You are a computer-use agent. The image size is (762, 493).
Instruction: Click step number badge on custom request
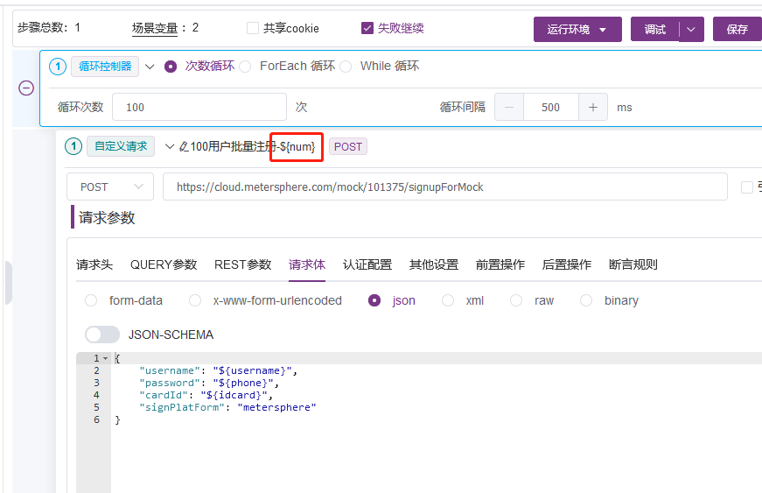pyautogui.click(x=73, y=146)
